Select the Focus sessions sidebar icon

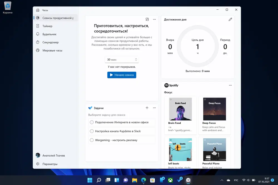click(38, 18)
